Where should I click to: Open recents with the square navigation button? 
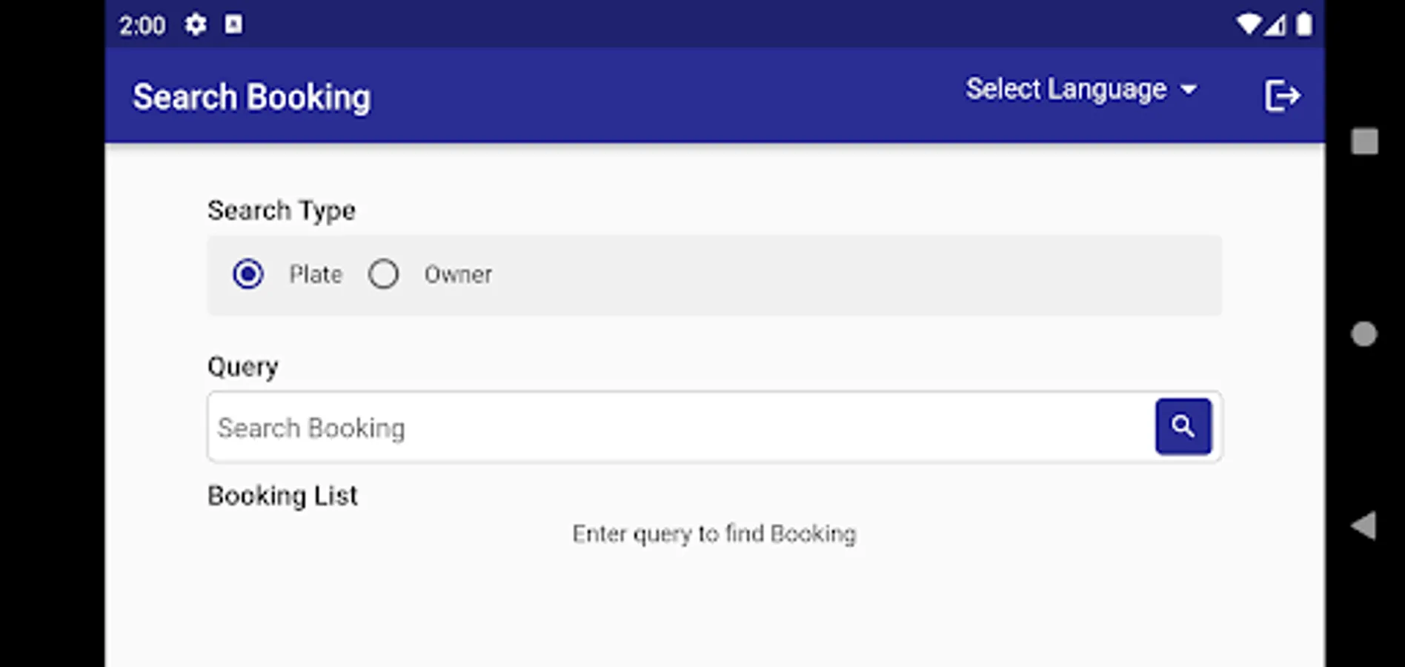pyautogui.click(x=1364, y=141)
